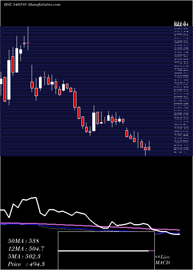
Task: Click the '<<Live MACD' label
Action: pos(163,260)
